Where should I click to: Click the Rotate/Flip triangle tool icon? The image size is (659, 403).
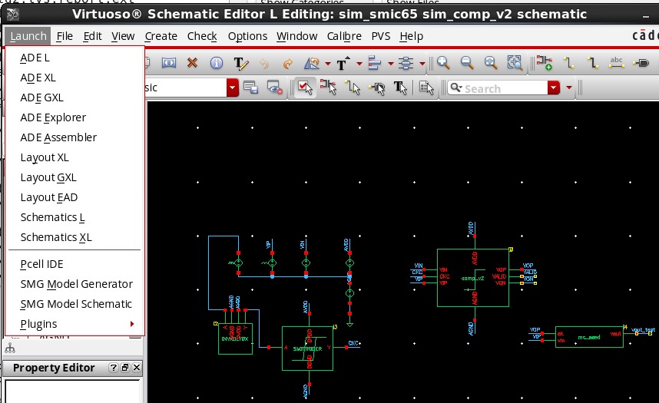pos(313,64)
